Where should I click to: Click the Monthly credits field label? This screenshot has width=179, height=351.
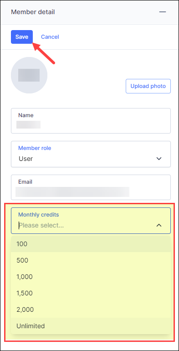[38, 215]
